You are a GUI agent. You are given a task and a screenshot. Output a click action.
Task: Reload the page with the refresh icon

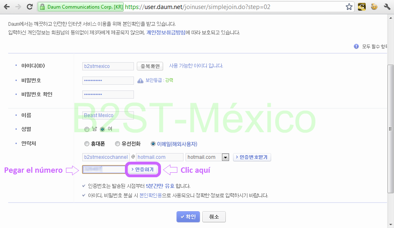29,7
